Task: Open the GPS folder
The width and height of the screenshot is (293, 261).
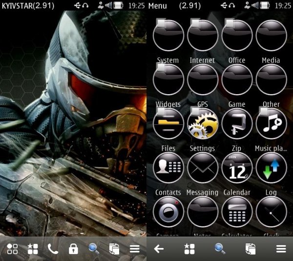Action: tap(203, 80)
